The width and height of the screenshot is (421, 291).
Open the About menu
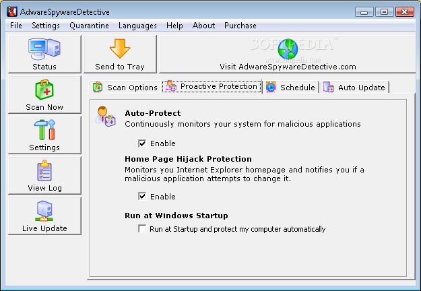click(203, 26)
